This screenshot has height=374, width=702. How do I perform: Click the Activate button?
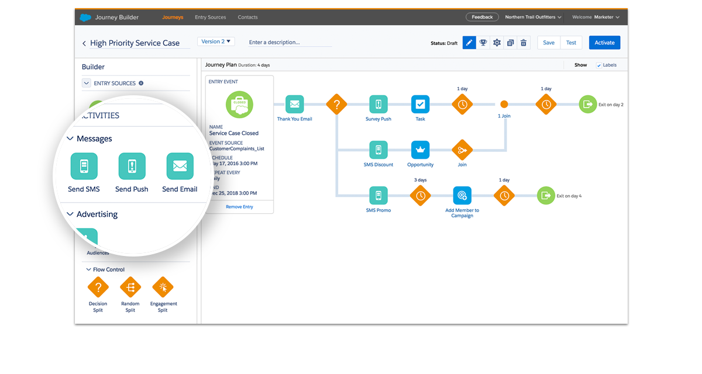click(x=604, y=43)
